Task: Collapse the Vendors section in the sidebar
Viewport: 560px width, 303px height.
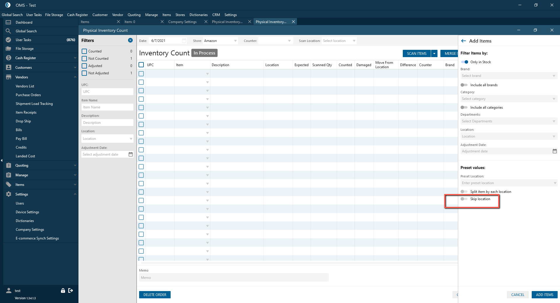Action: (x=75, y=77)
